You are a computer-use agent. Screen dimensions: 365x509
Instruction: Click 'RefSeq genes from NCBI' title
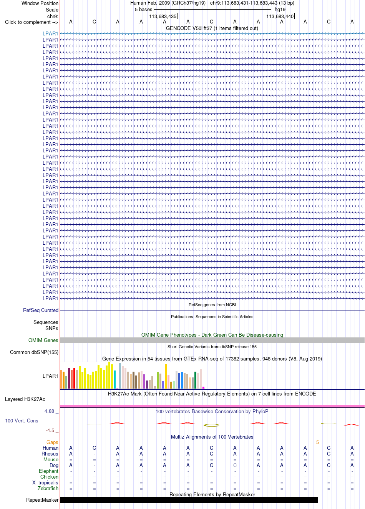(x=212, y=305)
